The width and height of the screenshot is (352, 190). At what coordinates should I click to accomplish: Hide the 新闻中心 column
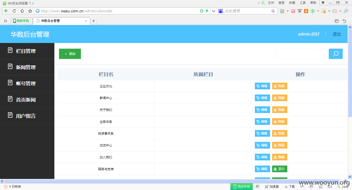280,98
